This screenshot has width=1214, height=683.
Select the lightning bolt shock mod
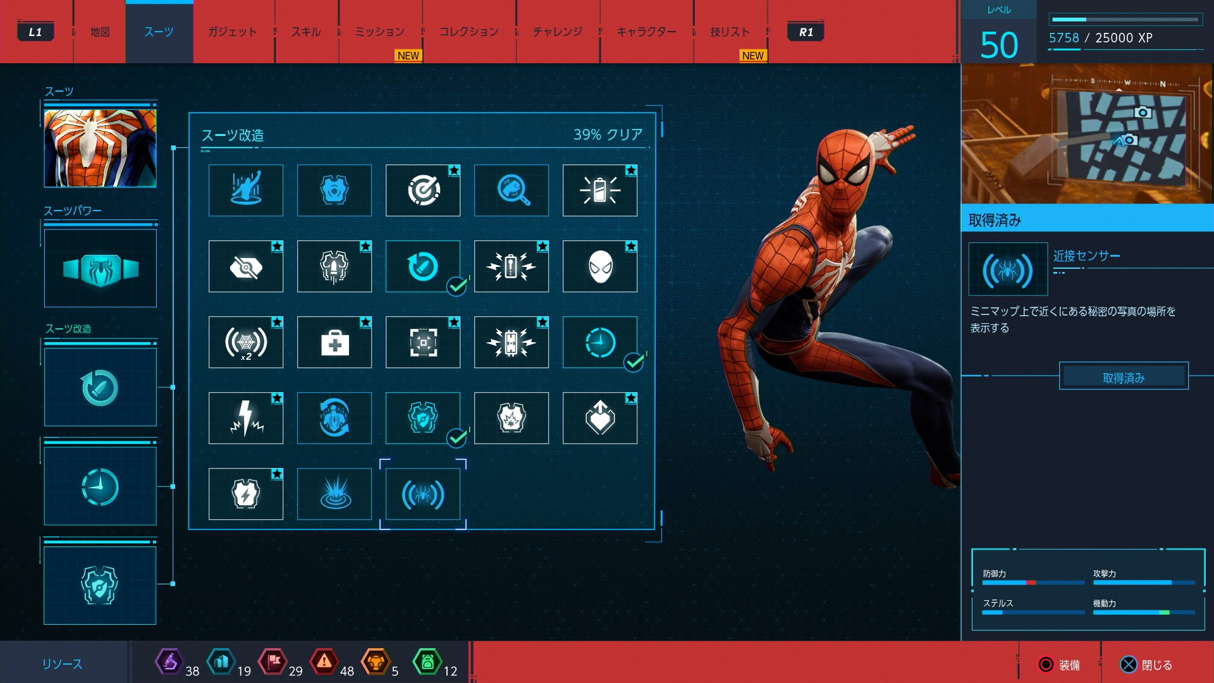coord(246,418)
